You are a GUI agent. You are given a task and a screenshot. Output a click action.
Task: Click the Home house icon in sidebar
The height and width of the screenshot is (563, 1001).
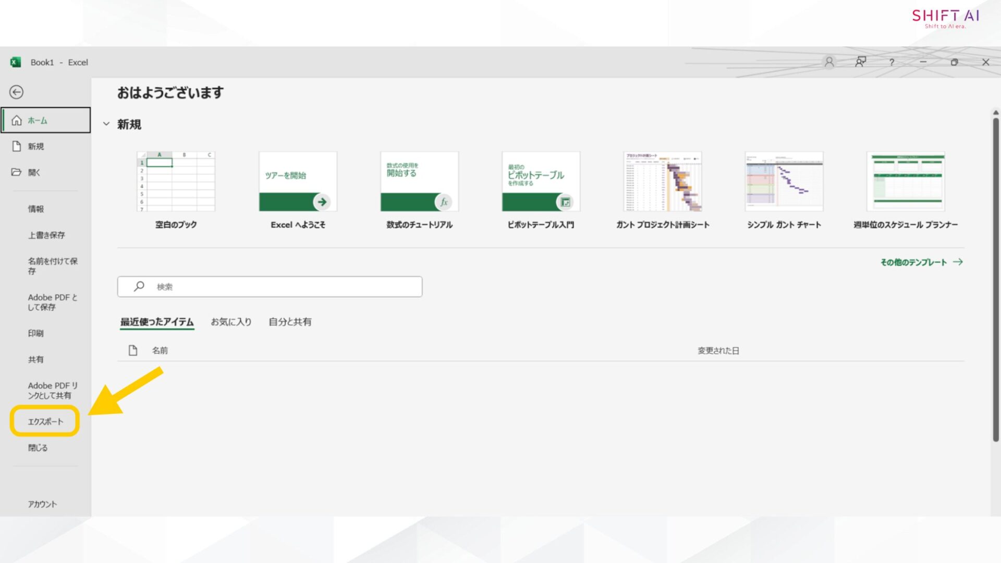[17, 120]
